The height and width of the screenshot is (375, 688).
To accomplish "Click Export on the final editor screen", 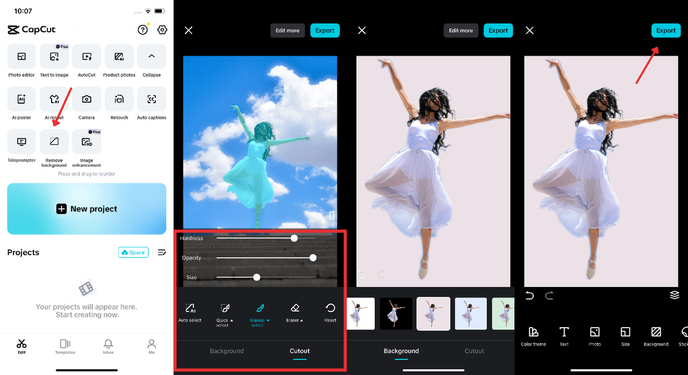I will point(665,31).
